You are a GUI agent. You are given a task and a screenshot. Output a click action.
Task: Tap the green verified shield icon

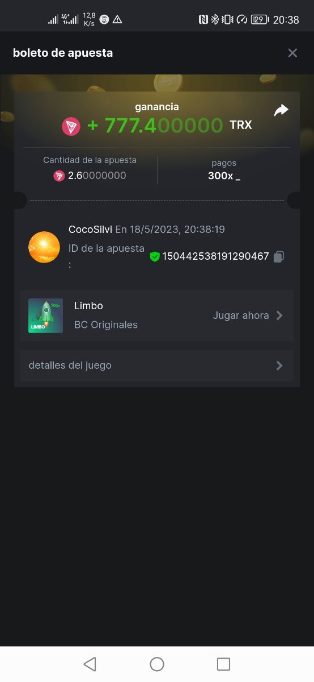(155, 257)
